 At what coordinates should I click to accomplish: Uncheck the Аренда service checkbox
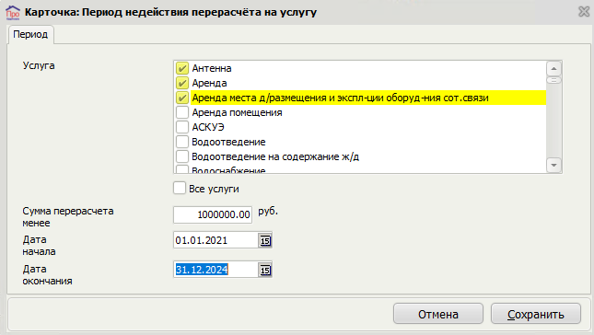click(x=182, y=83)
